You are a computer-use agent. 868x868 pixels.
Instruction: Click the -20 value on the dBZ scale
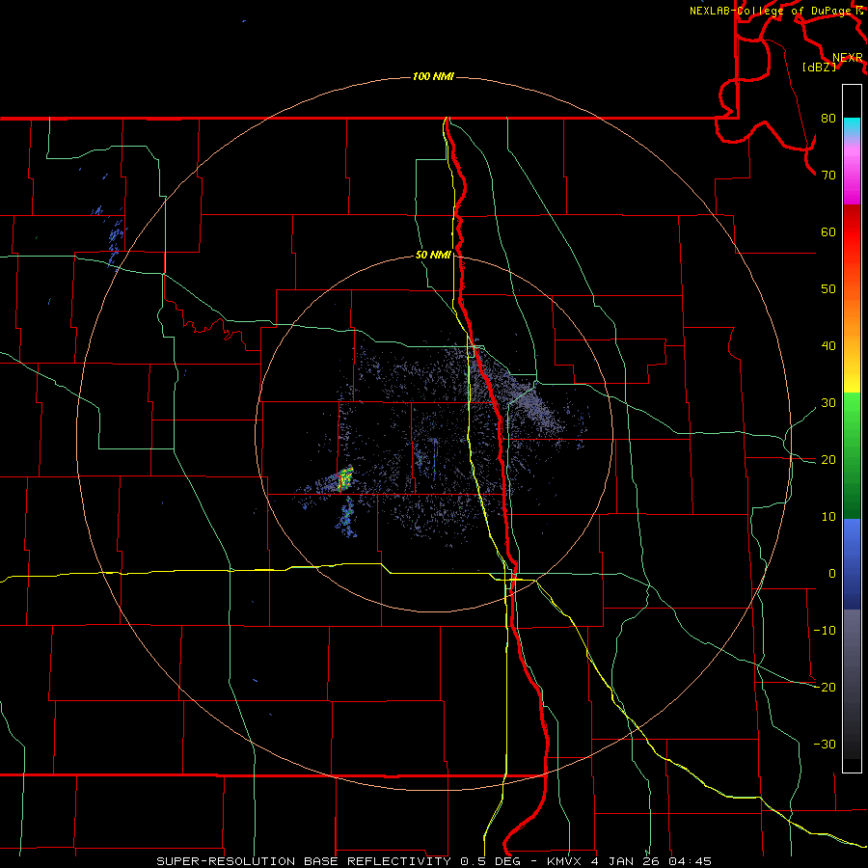coord(825,687)
